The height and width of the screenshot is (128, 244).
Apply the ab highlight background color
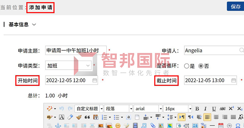[49, 117]
